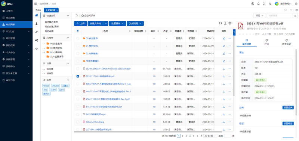Check the 4086 Y00N27 row checkbox
The height and width of the screenshot is (141, 299).
click(78, 84)
